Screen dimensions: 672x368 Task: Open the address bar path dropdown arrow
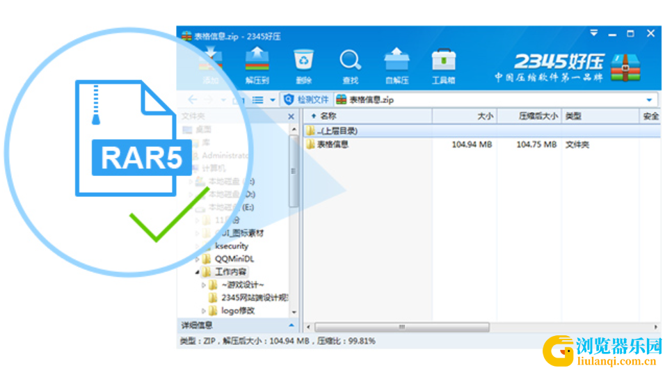tap(649, 100)
